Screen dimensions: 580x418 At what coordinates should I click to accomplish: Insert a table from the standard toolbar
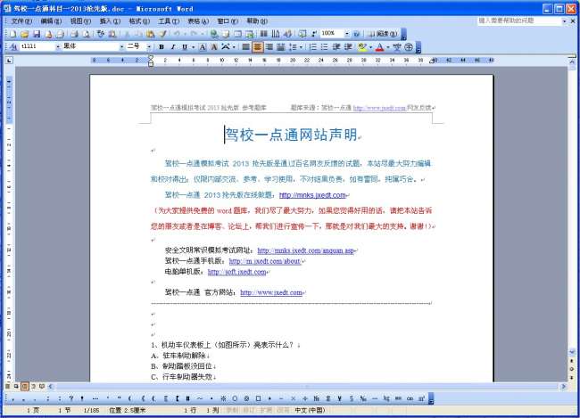(237, 34)
